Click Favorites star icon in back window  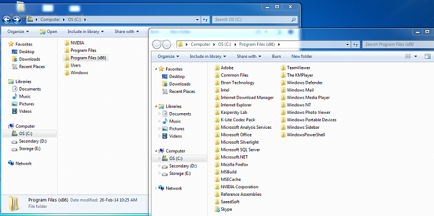tap(11, 44)
